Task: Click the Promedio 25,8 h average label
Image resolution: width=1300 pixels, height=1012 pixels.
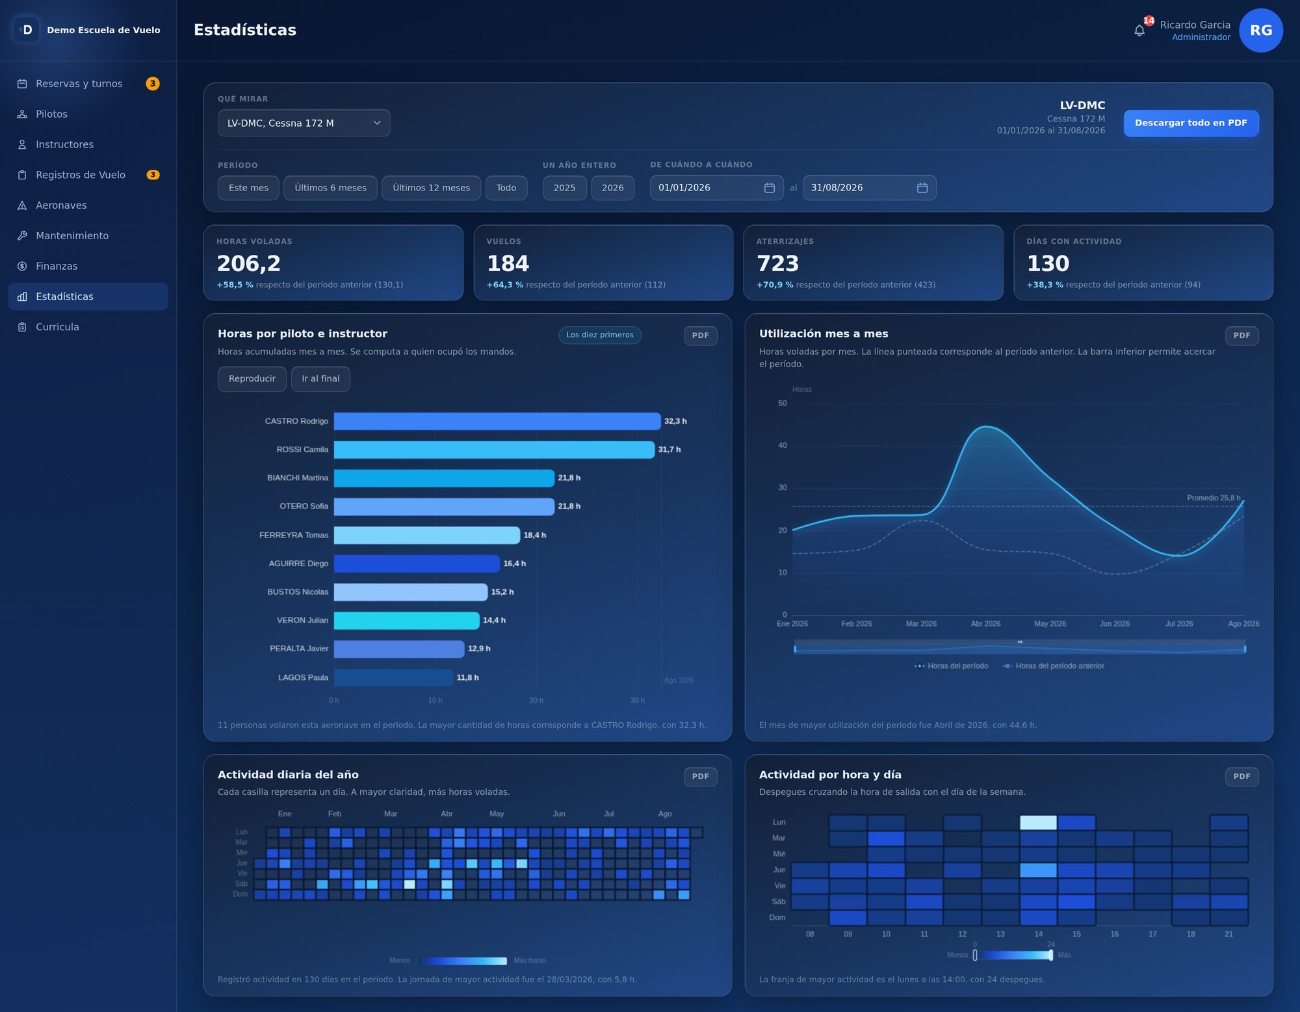Action: click(x=1213, y=498)
